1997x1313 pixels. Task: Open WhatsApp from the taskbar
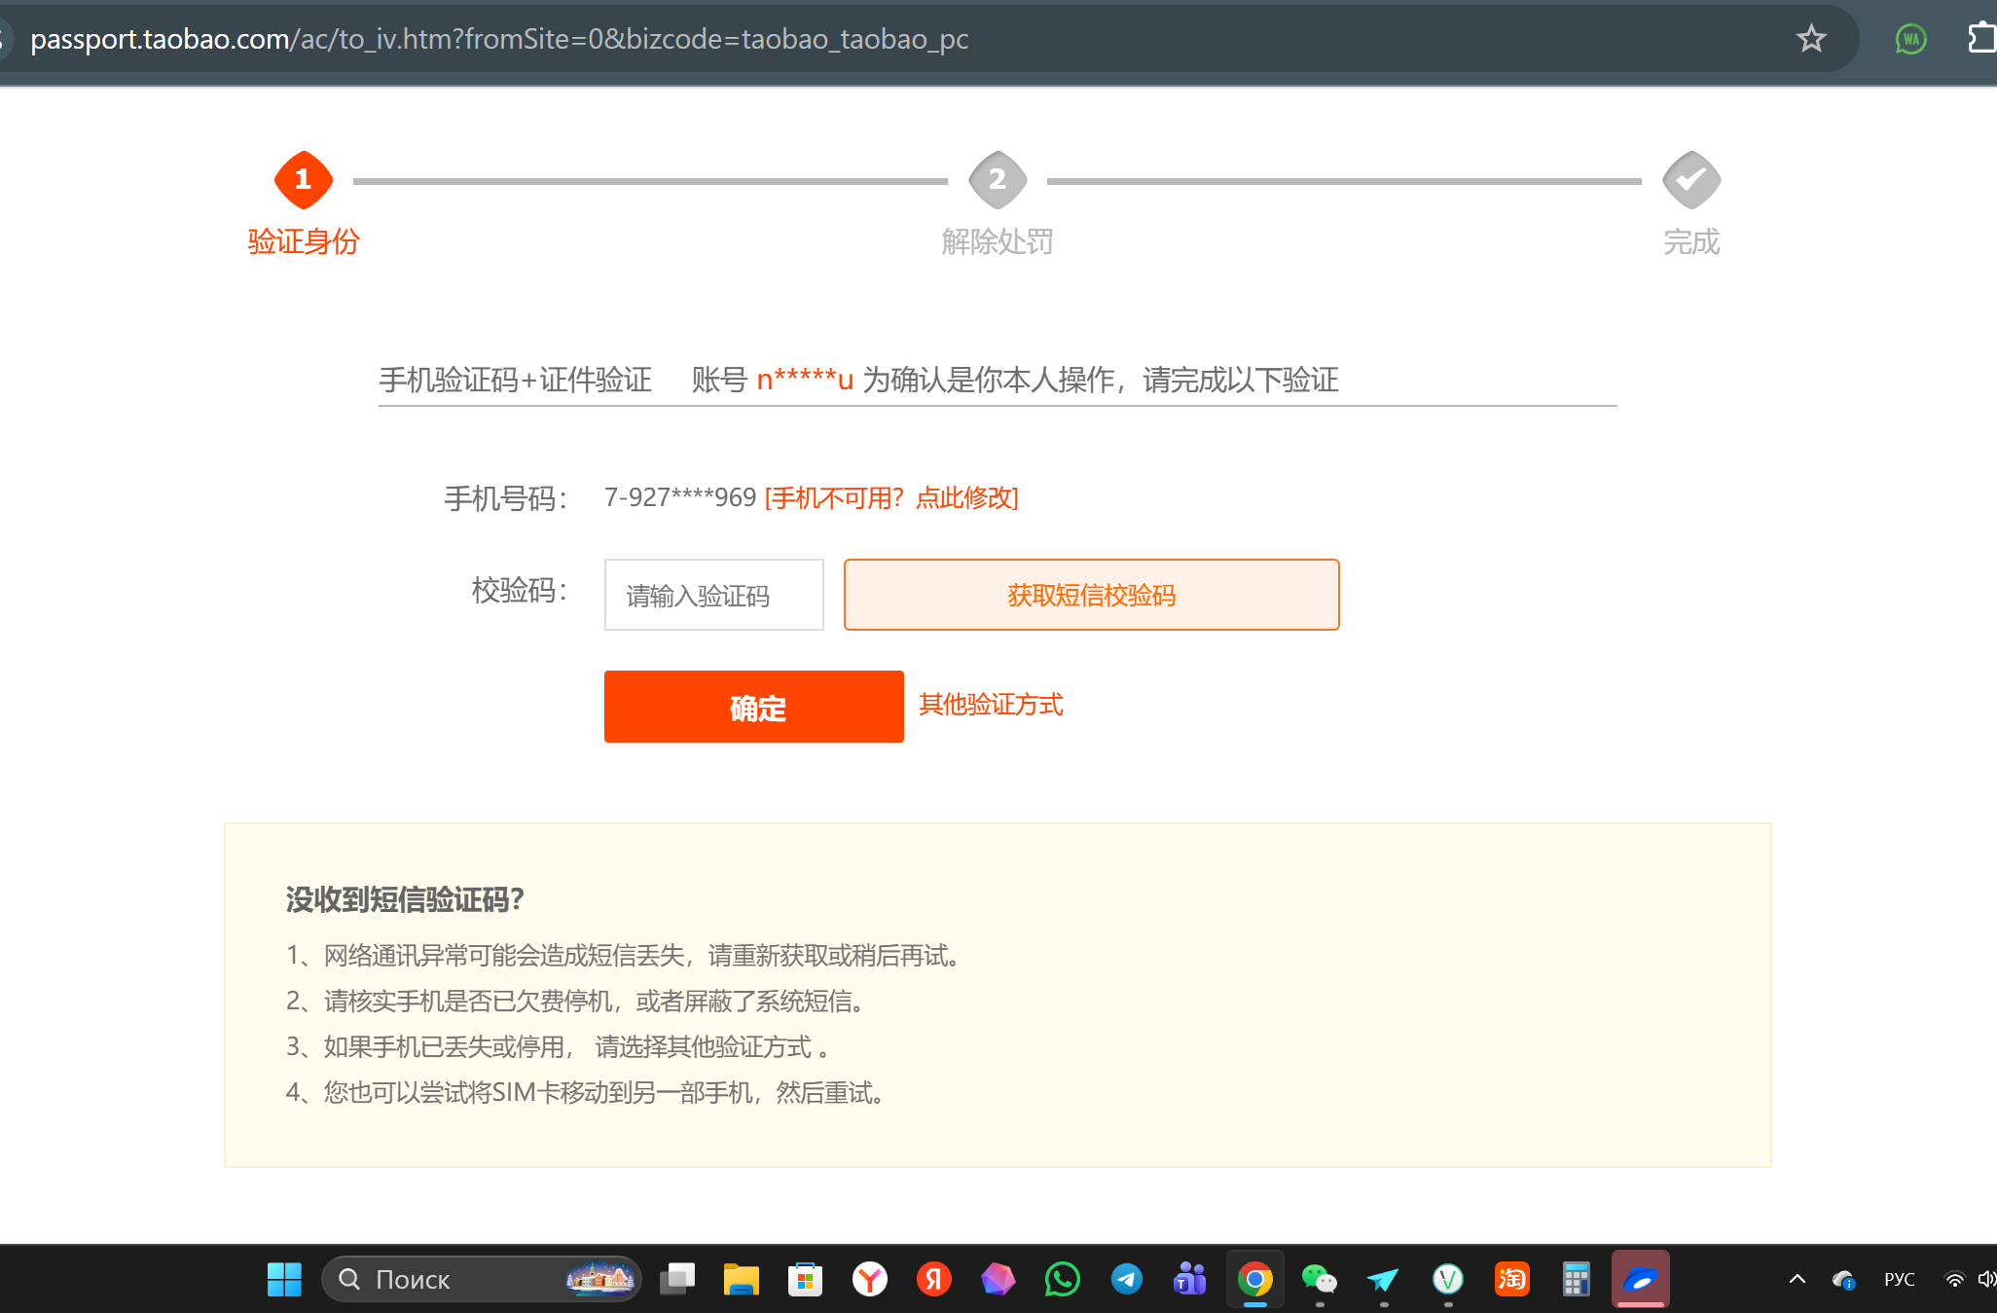coord(1062,1279)
